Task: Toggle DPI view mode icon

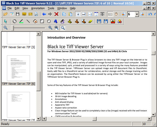Action: [84, 14]
